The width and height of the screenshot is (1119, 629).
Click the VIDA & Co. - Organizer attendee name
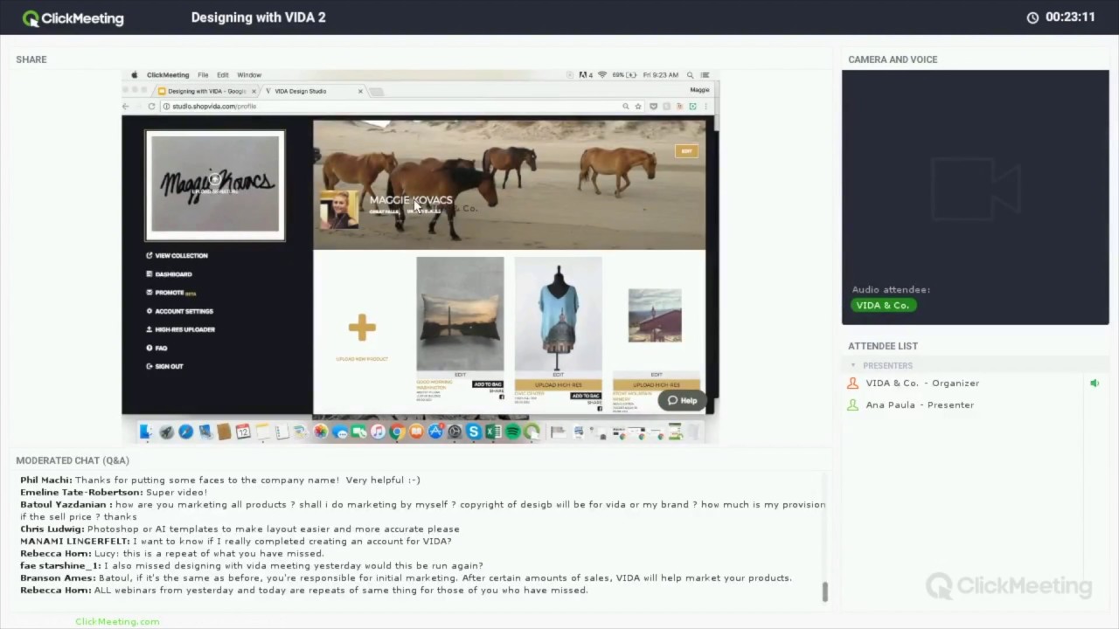point(922,384)
